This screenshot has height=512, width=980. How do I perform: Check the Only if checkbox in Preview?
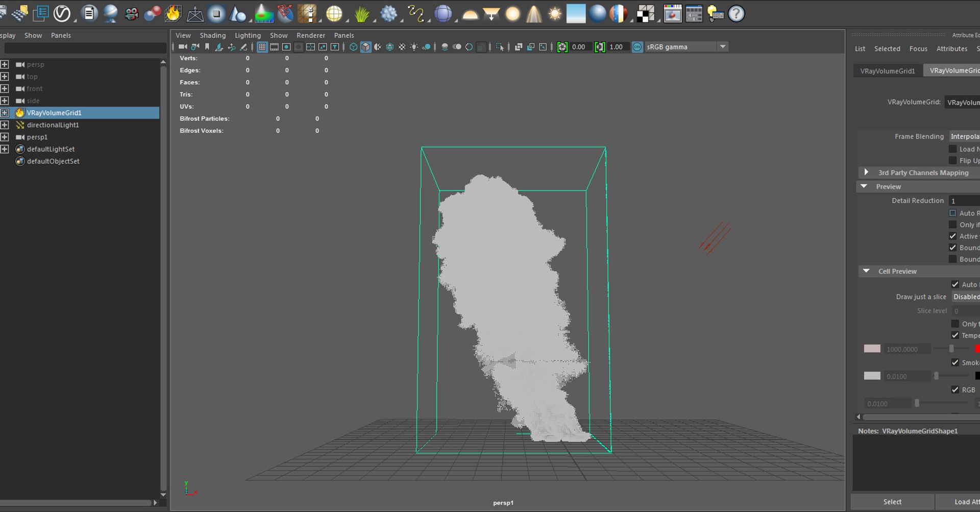point(952,225)
